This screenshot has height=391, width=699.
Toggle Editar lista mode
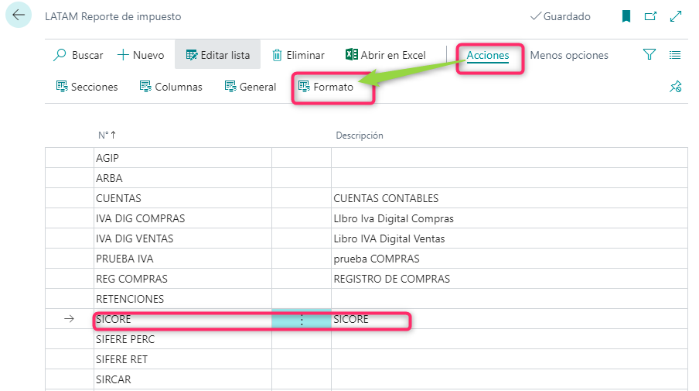click(217, 54)
